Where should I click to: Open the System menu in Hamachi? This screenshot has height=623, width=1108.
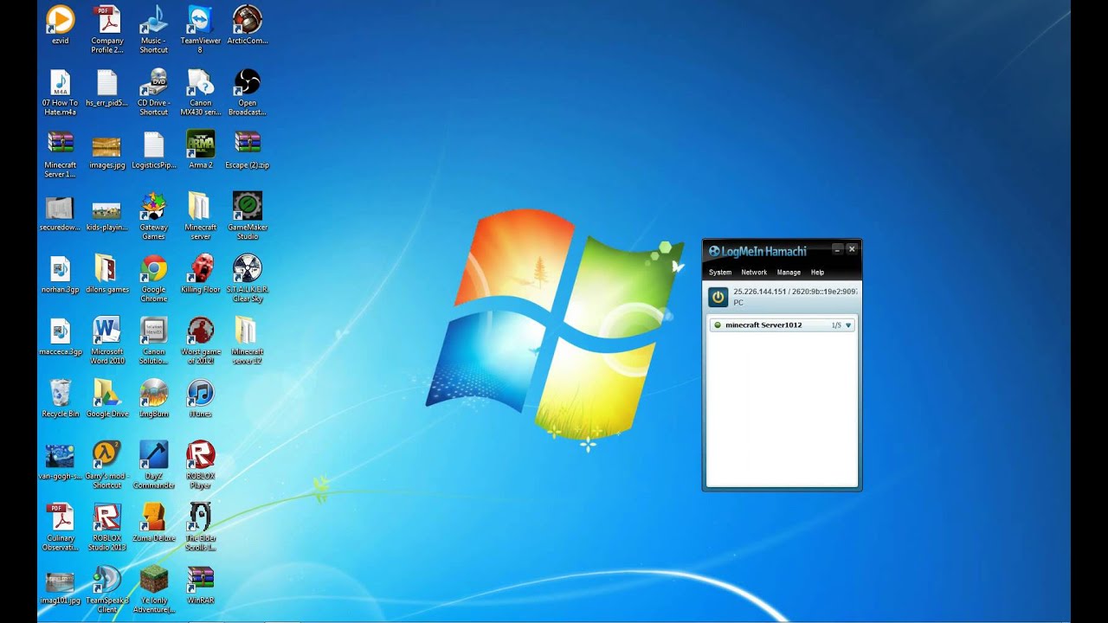coord(720,273)
